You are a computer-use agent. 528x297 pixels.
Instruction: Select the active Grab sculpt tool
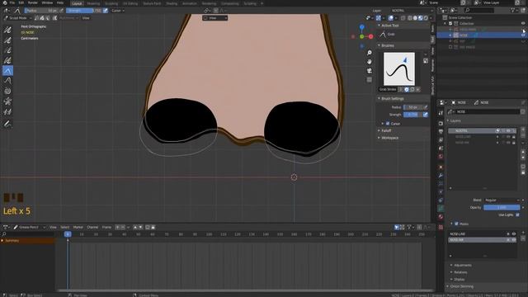pyautogui.click(x=7, y=70)
